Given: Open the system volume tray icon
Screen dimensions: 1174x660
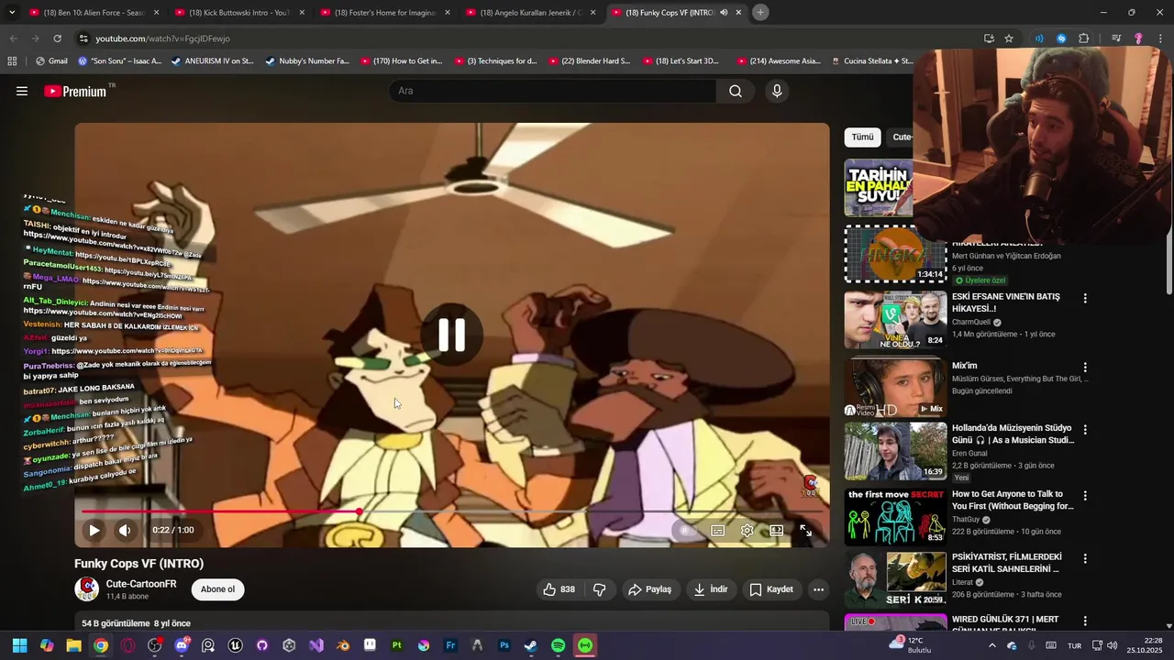Looking at the screenshot, I should pyautogui.click(x=1112, y=645).
